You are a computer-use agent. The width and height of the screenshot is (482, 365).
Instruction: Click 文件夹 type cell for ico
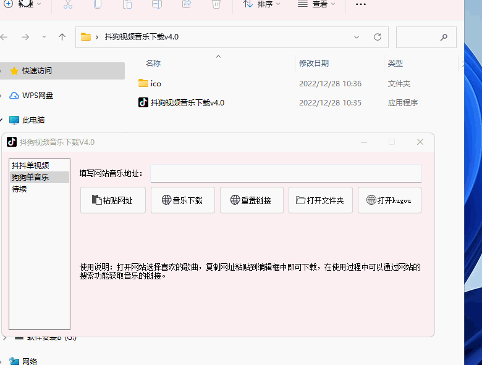[x=399, y=83]
